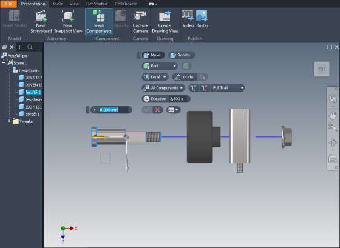Activate the Orbit tool
This screenshot has width=340, height=248.
pos(333,142)
